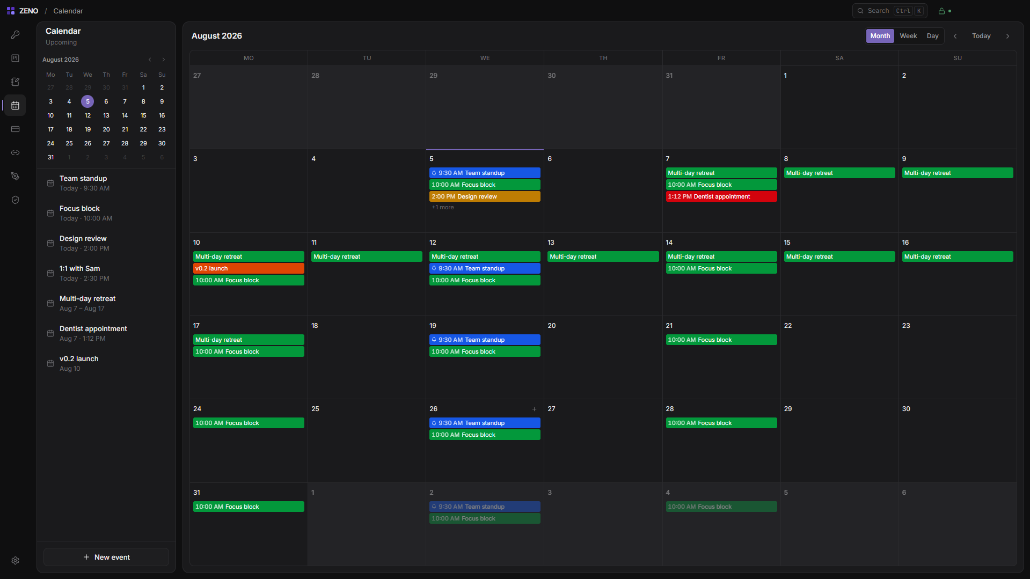The width and height of the screenshot is (1030, 579).
Task: Open 2:00 PM Design review event on August 5
Action: [x=485, y=196]
